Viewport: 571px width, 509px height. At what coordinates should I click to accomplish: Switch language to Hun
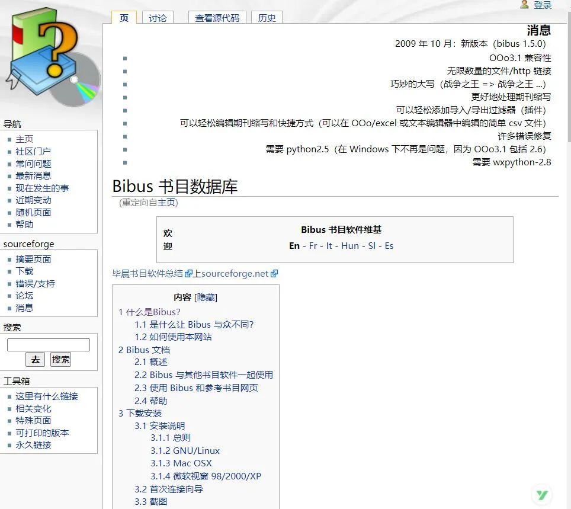coord(350,246)
